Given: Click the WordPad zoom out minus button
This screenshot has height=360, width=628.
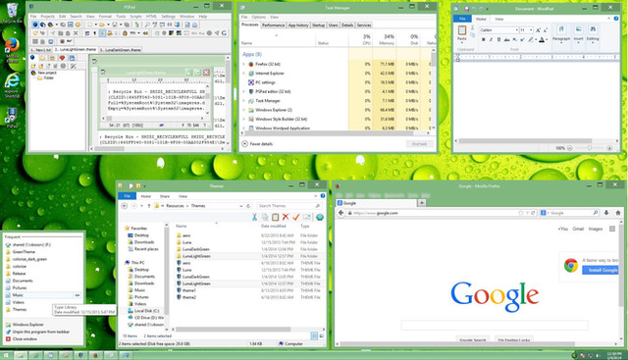Looking at the screenshot, I should pyautogui.click(x=570, y=148).
